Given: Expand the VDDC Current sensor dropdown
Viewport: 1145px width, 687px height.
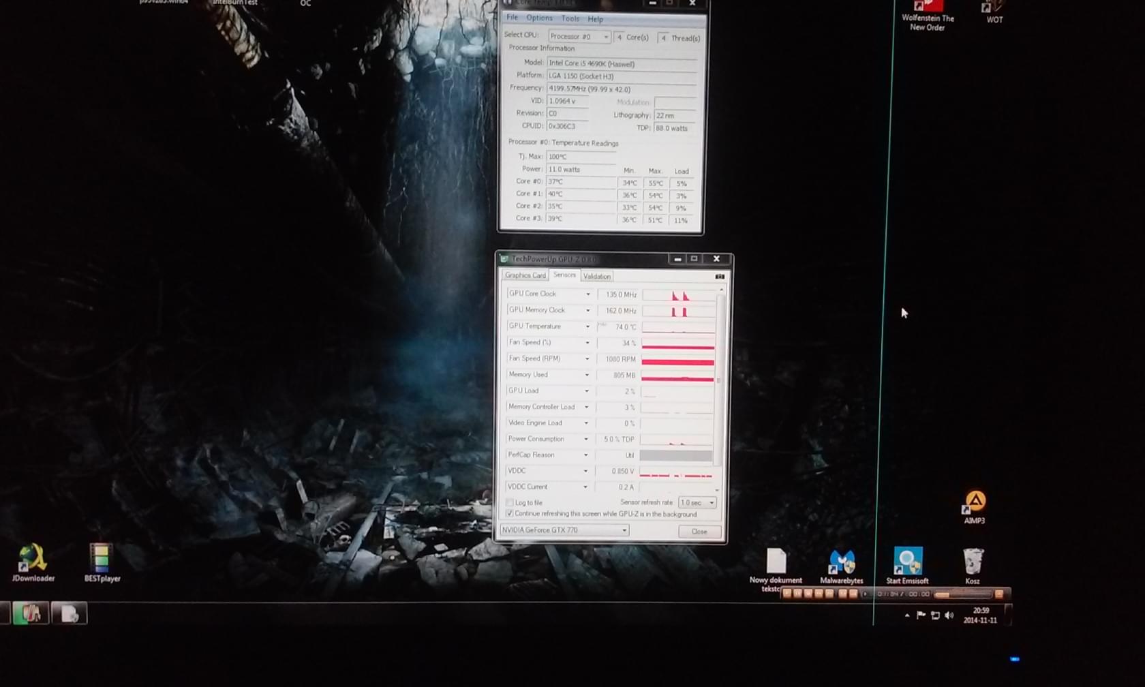Looking at the screenshot, I should [585, 487].
